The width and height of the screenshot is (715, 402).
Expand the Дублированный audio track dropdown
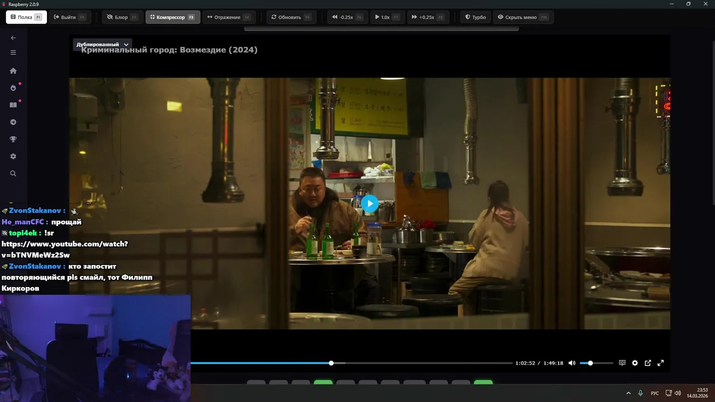pyautogui.click(x=102, y=45)
